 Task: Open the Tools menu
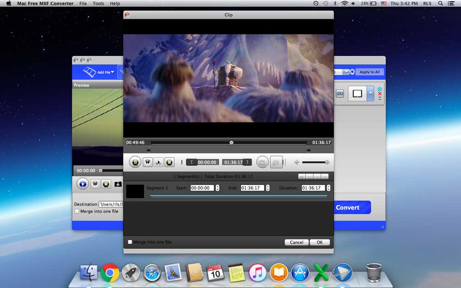(98, 4)
